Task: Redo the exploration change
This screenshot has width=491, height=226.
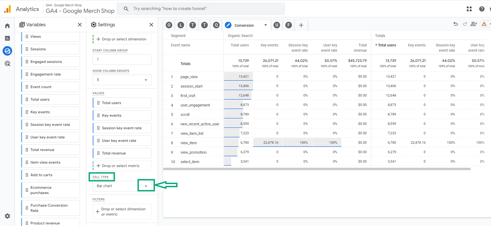Action: click(x=465, y=24)
